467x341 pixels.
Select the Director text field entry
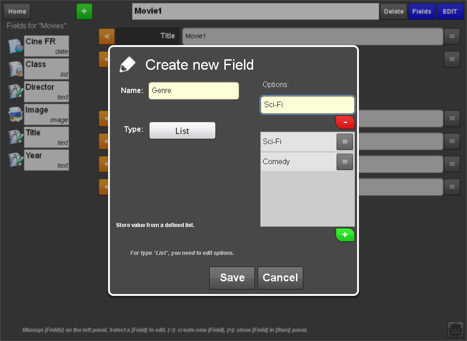click(46, 91)
